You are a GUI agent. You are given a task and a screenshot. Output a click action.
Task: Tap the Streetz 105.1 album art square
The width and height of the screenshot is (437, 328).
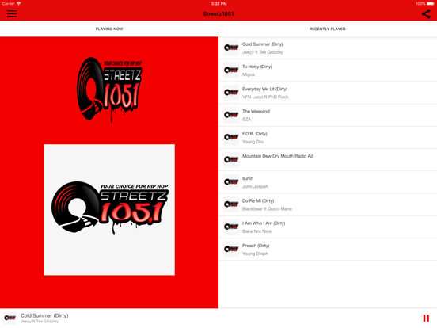109,210
